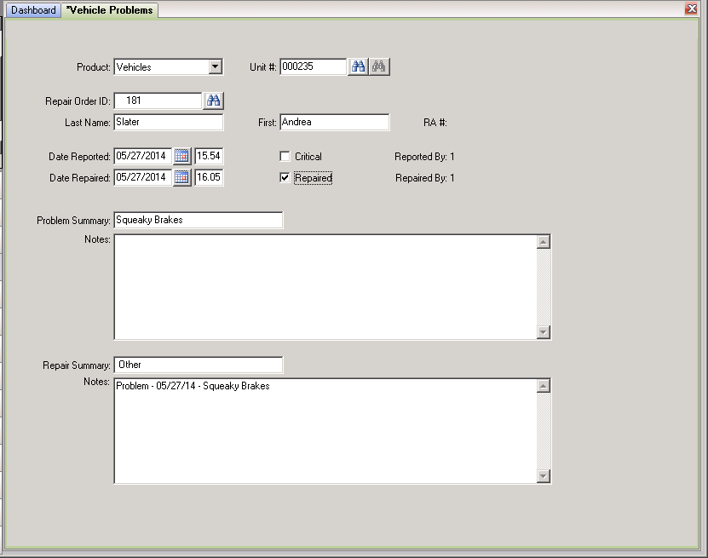Switch to the Dashboard tab
The height and width of the screenshot is (558, 708).
(x=33, y=10)
